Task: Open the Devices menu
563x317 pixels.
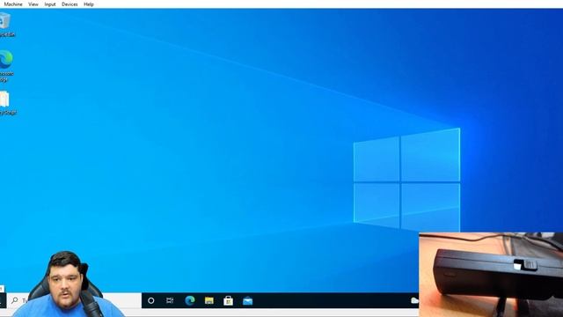Action: [x=69, y=4]
